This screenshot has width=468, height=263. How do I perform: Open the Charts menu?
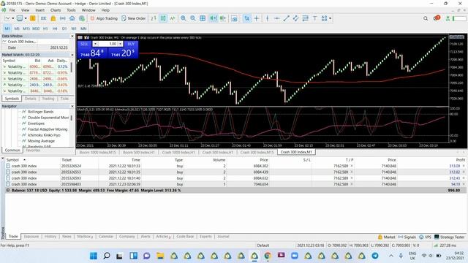[56, 10]
